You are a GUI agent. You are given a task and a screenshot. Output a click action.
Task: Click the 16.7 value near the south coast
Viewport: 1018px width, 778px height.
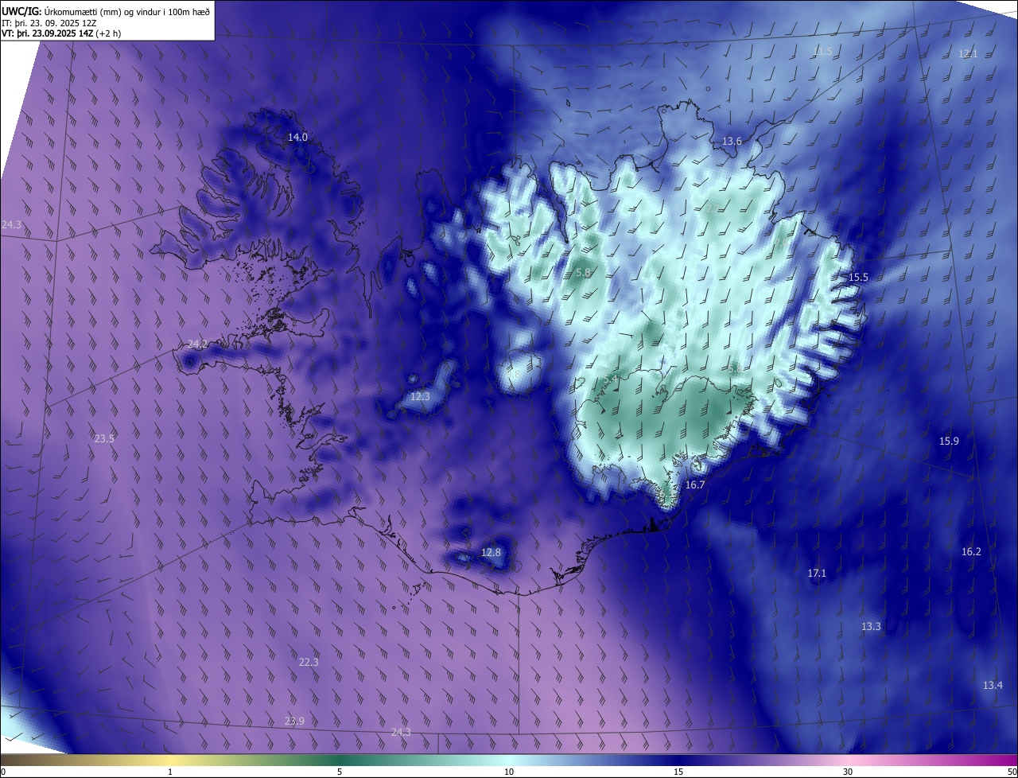point(695,485)
